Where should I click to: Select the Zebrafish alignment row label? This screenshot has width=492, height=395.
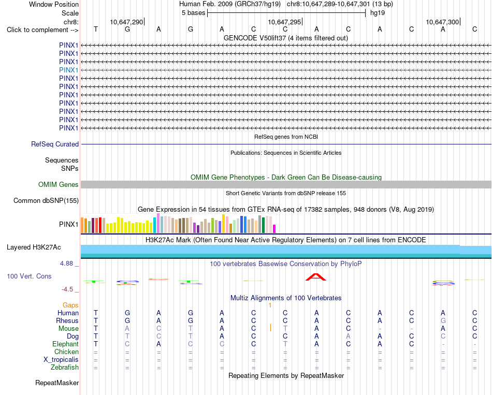point(65,367)
